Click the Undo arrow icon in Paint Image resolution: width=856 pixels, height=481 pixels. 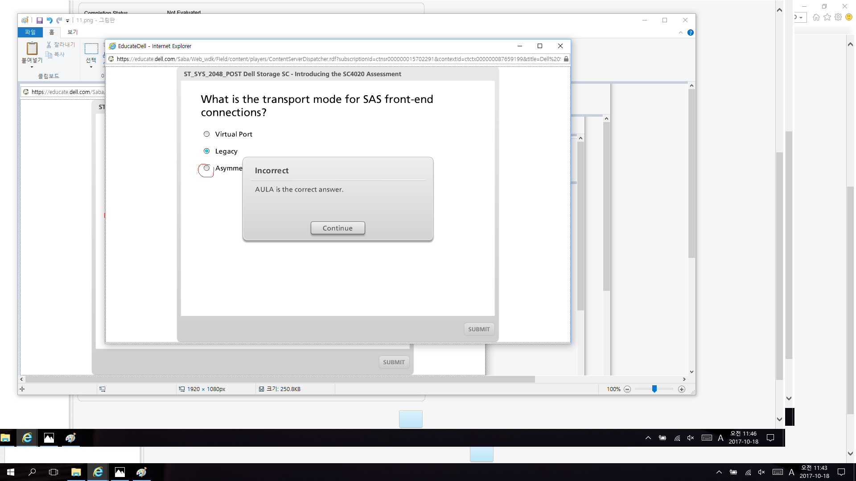coord(49,20)
